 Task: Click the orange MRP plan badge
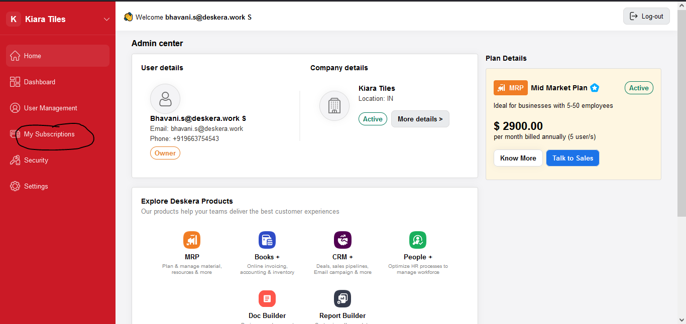[x=511, y=88]
